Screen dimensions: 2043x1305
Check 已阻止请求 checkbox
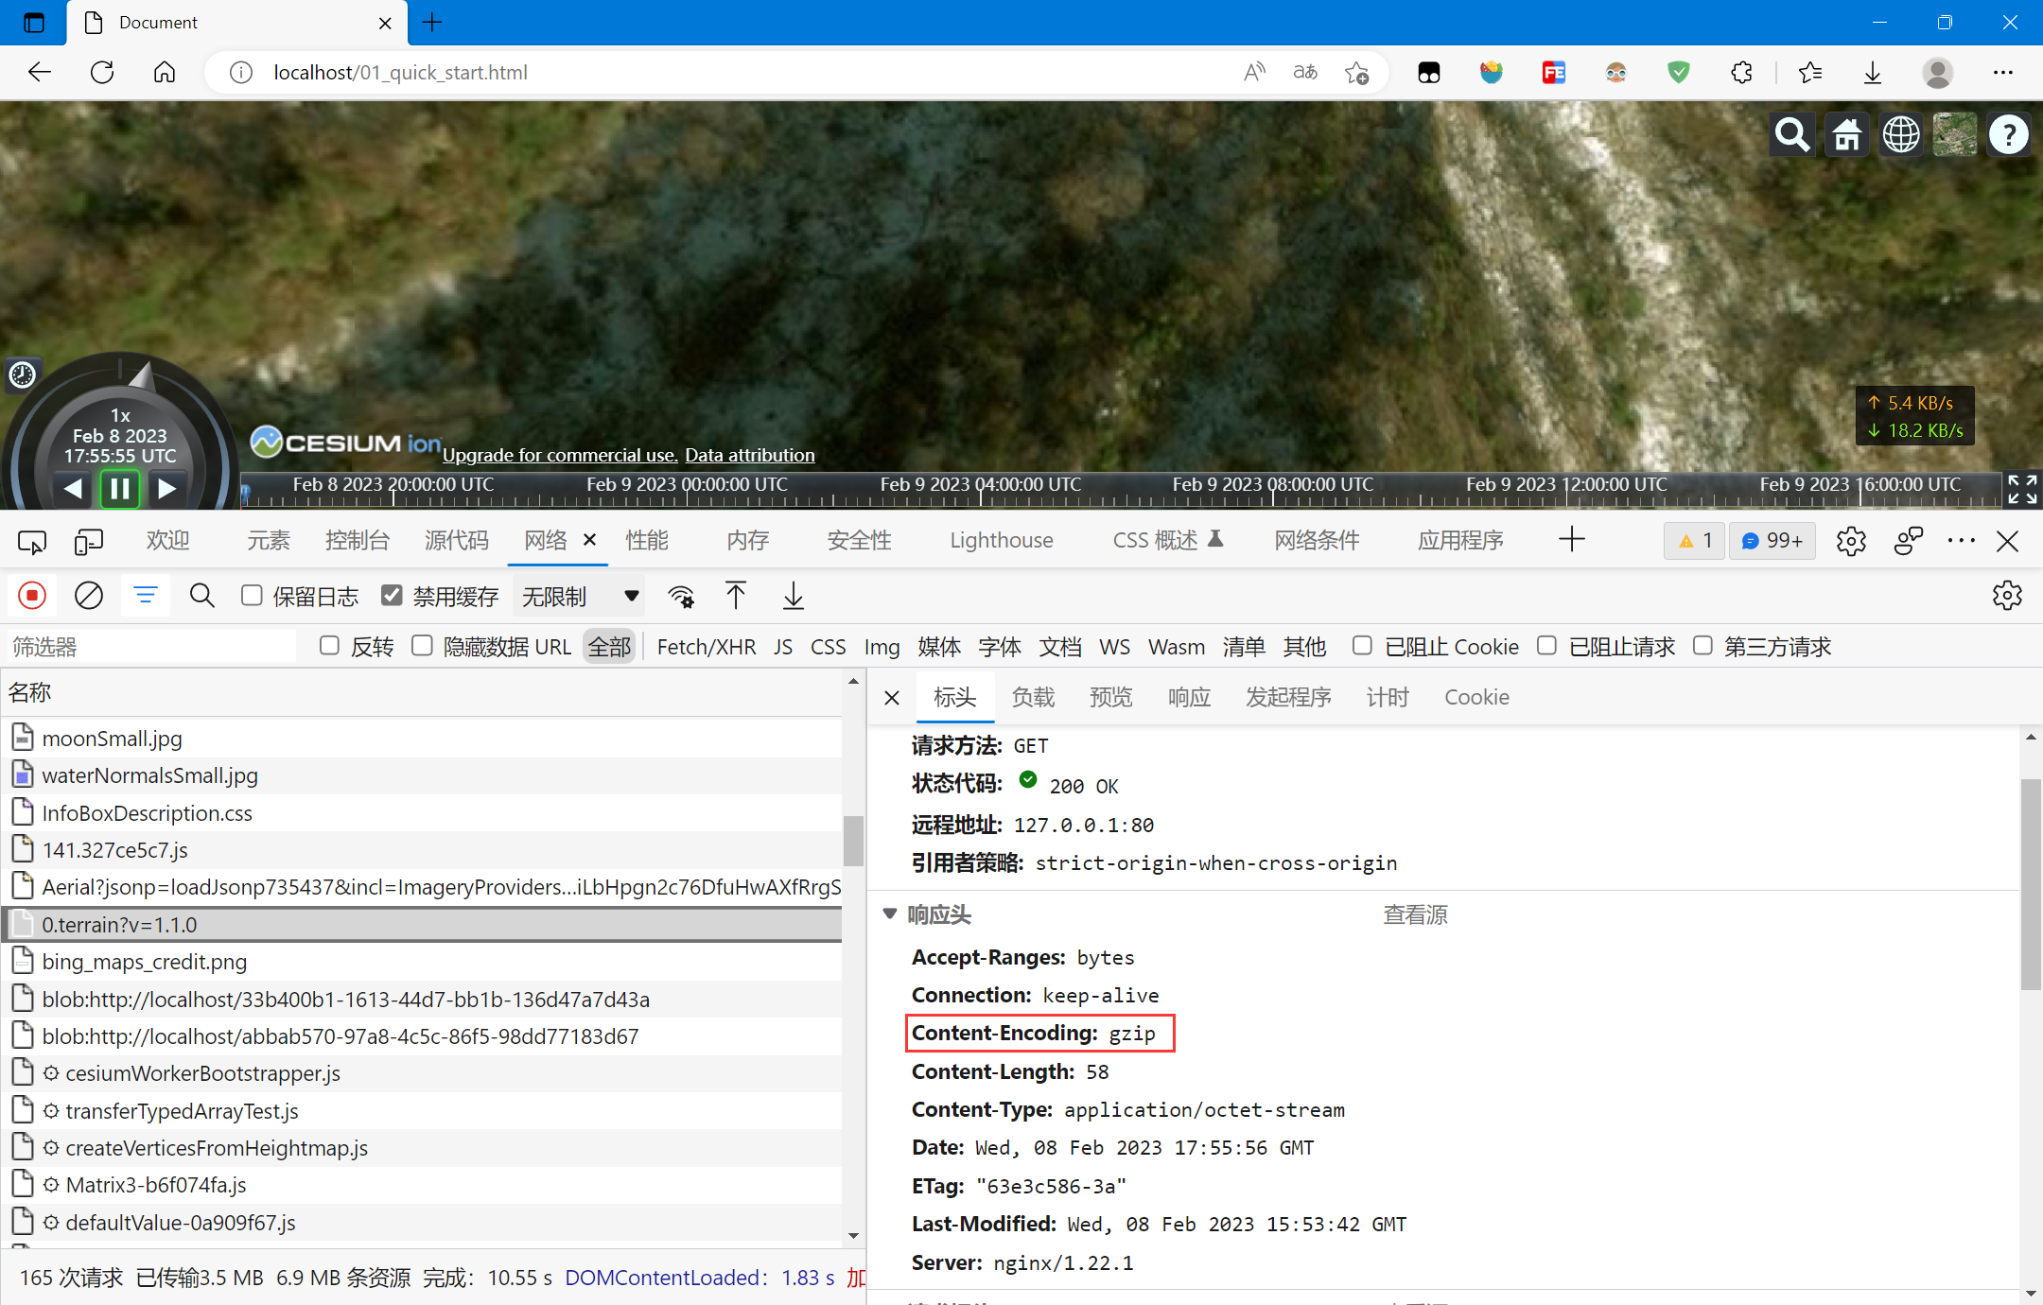1546,646
